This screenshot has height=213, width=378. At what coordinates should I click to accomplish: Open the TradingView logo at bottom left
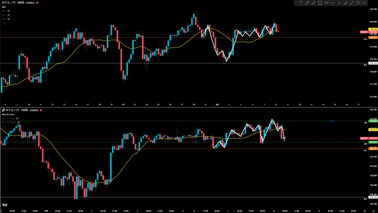click(5, 205)
